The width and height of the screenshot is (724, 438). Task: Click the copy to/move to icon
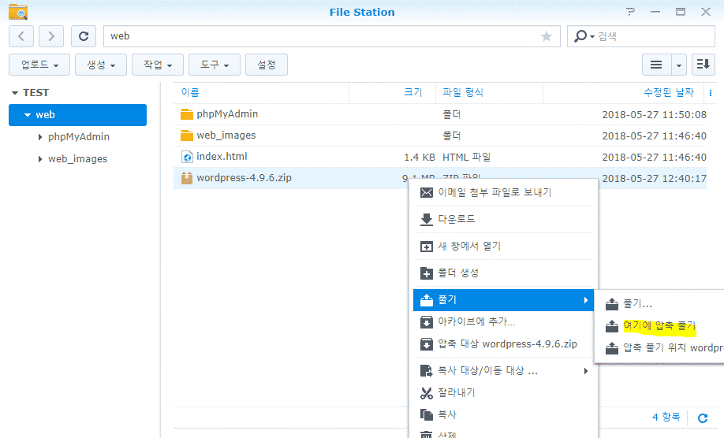[426, 371]
